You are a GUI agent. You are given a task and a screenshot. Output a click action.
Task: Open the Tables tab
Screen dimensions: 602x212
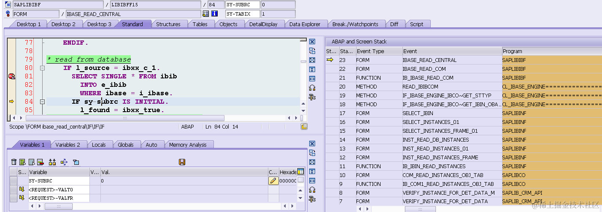pyautogui.click(x=200, y=24)
